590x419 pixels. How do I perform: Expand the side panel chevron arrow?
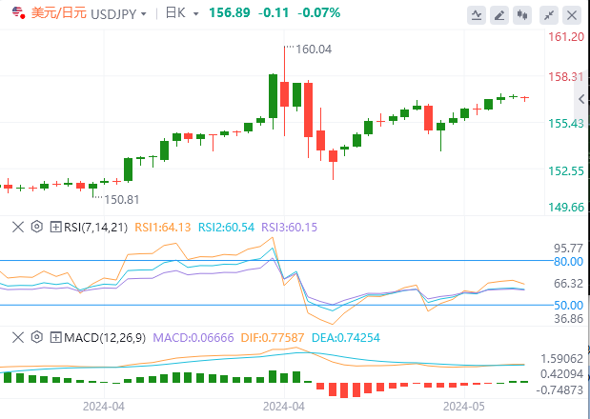581,99
